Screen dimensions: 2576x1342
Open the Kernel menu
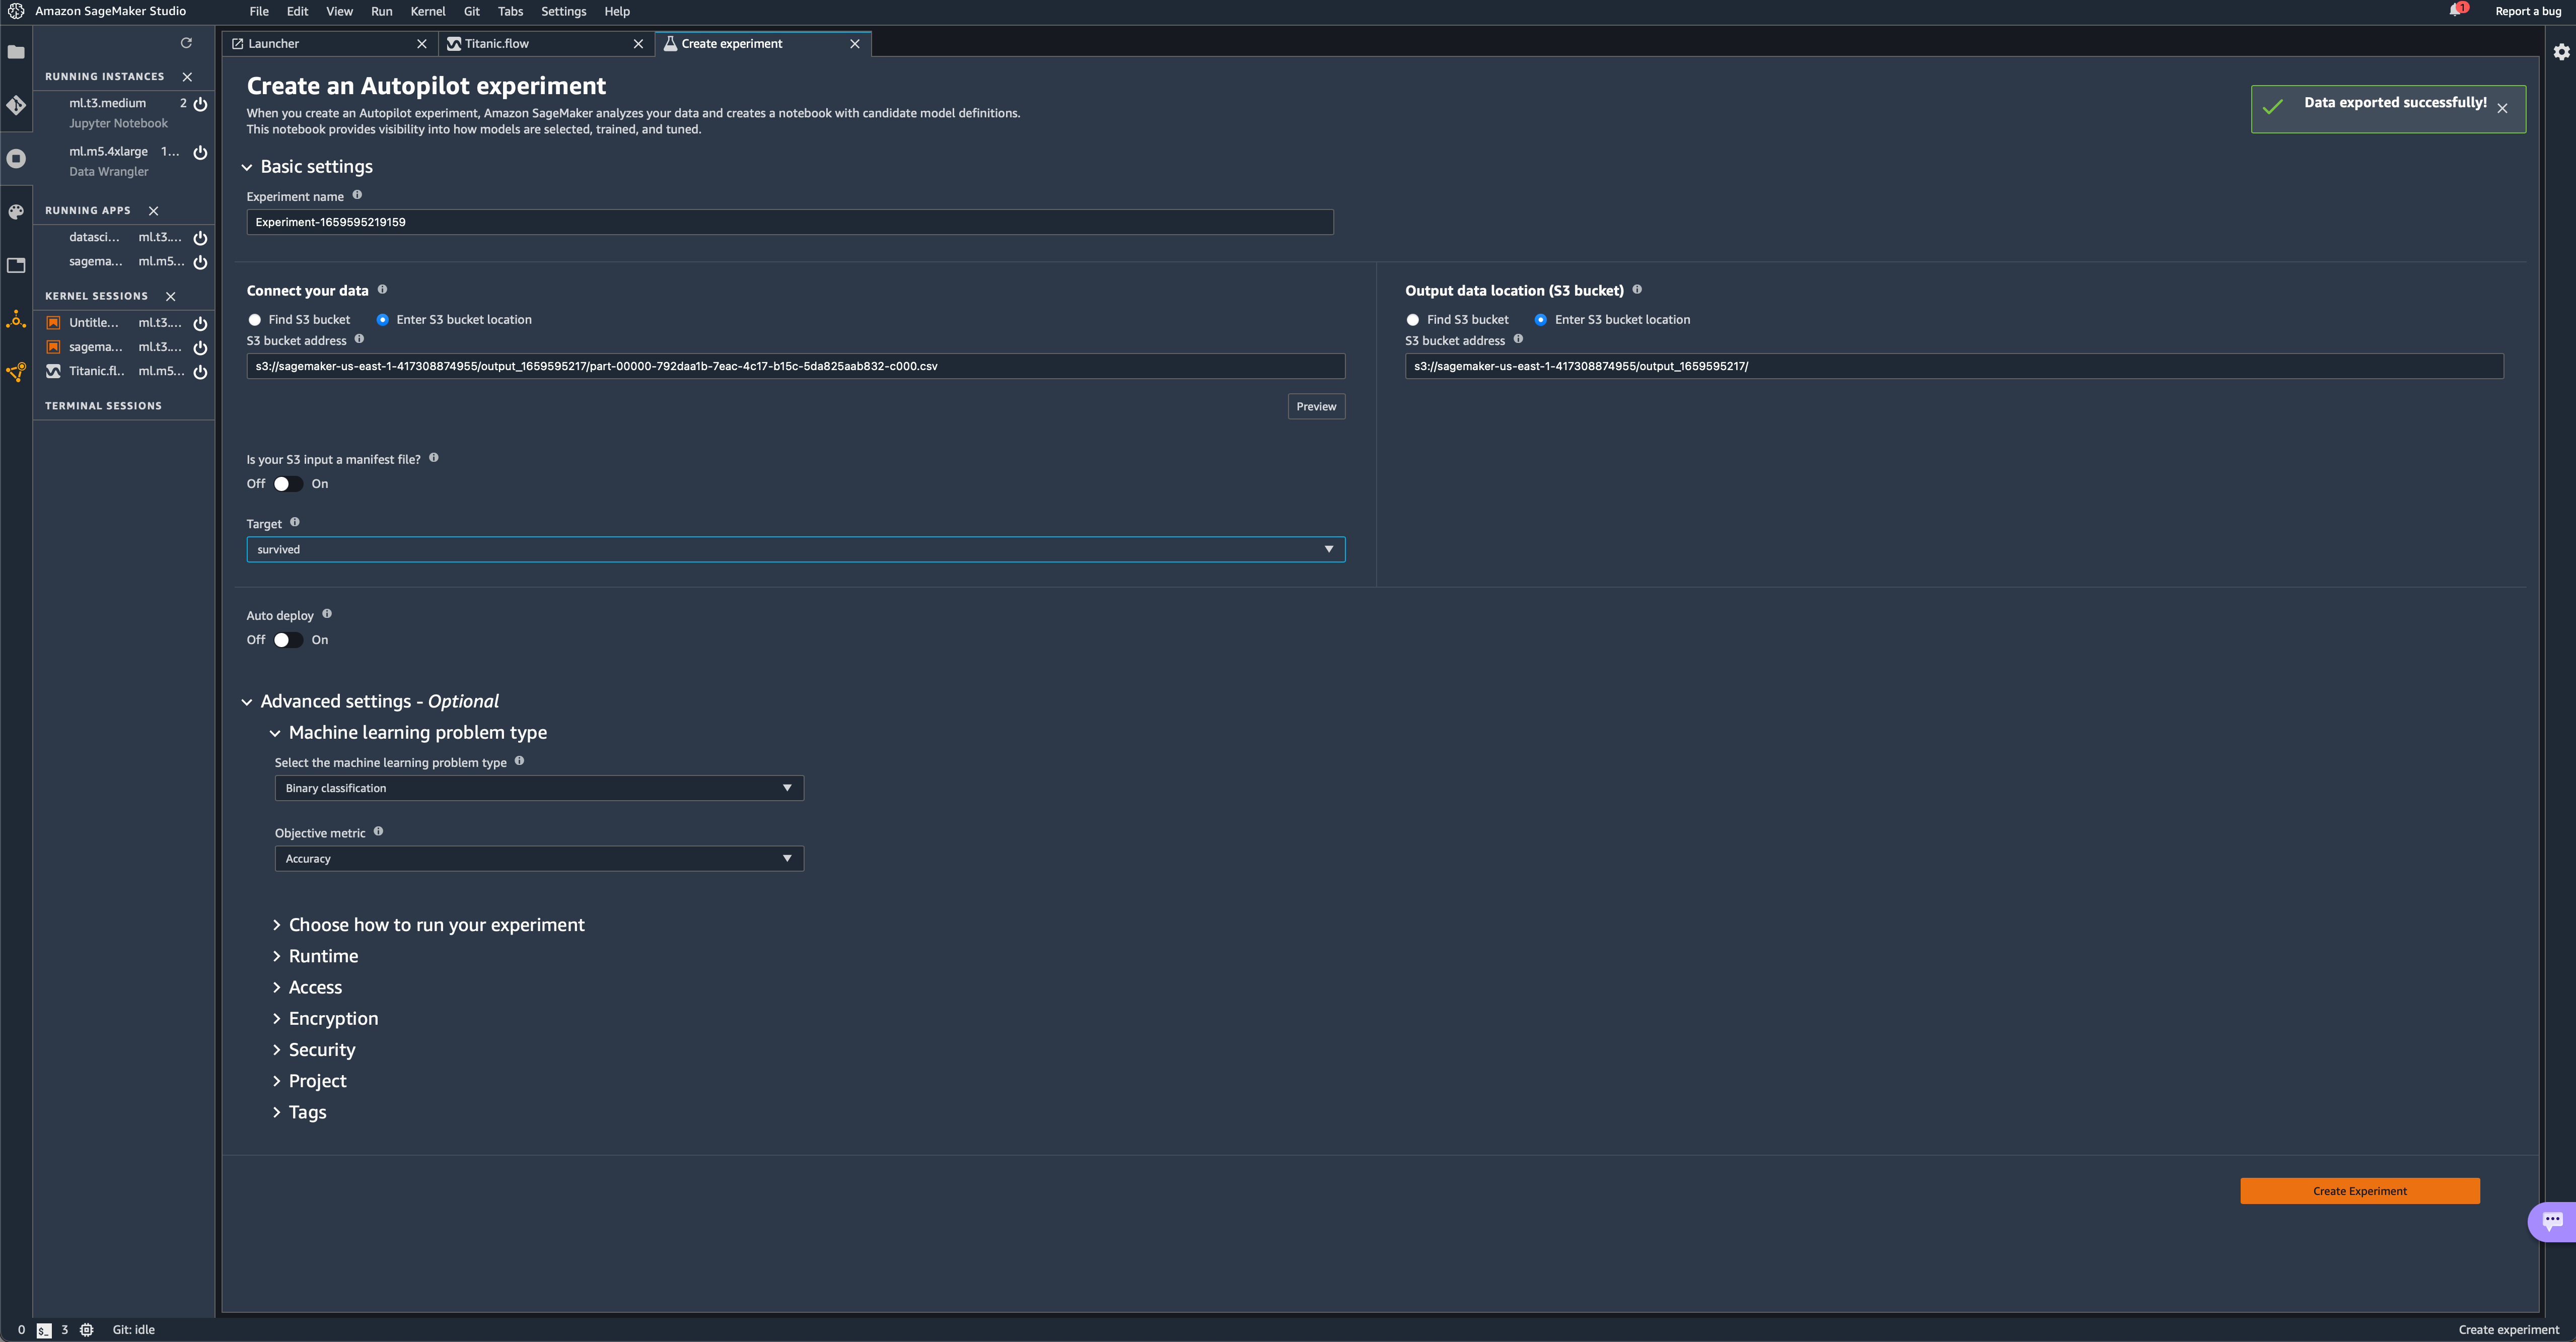(427, 12)
